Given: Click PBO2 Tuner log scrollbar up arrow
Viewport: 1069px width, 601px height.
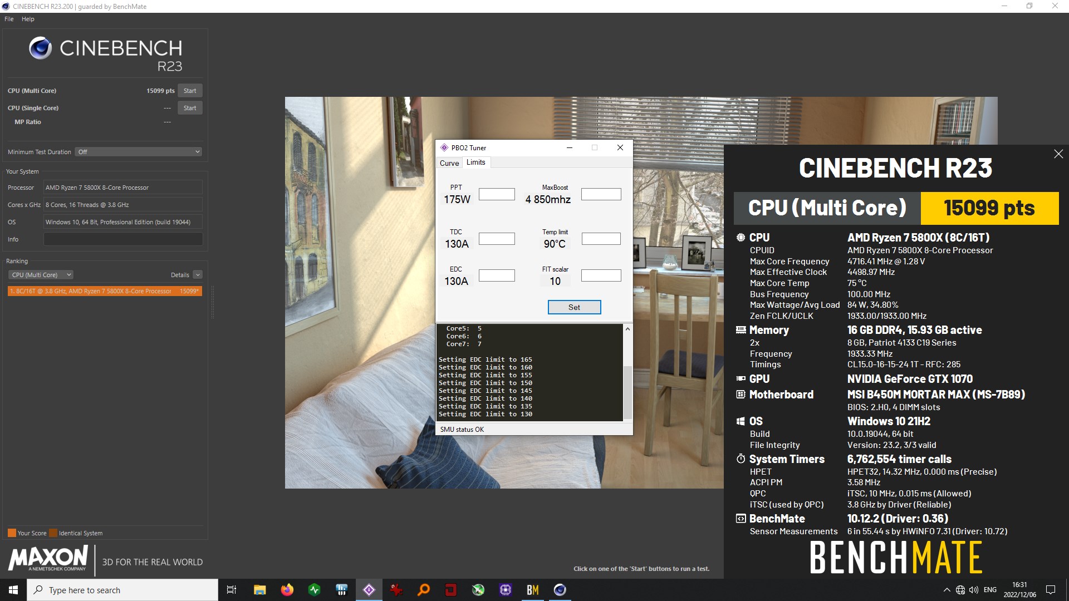Looking at the screenshot, I should tap(627, 329).
